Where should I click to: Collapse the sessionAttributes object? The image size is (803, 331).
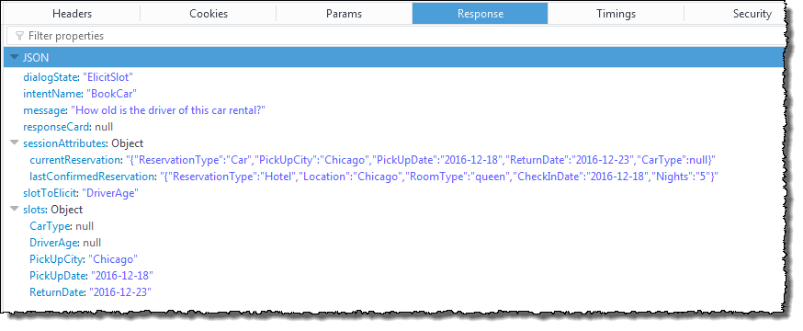coord(15,143)
